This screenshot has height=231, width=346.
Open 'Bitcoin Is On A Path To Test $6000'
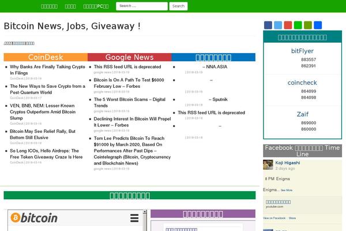(129, 83)
